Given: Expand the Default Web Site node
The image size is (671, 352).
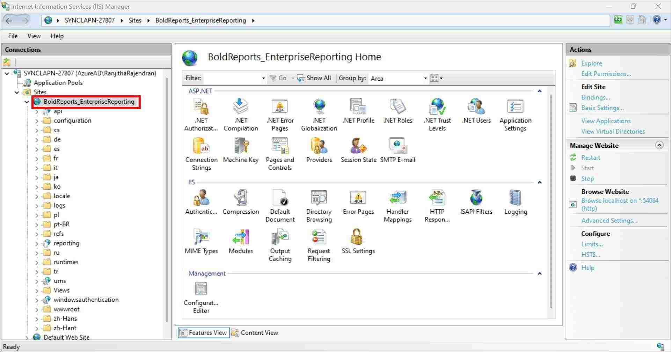Looking at the screenshot, I should 27,338.
